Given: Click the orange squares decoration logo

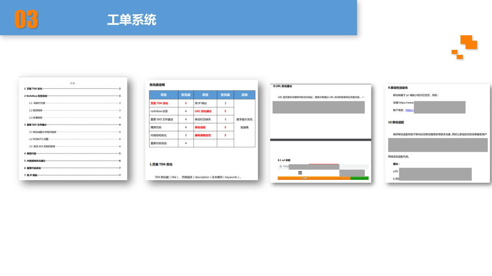Looking at the screenshot, I should pyautogui.click(x=465, y=47).
